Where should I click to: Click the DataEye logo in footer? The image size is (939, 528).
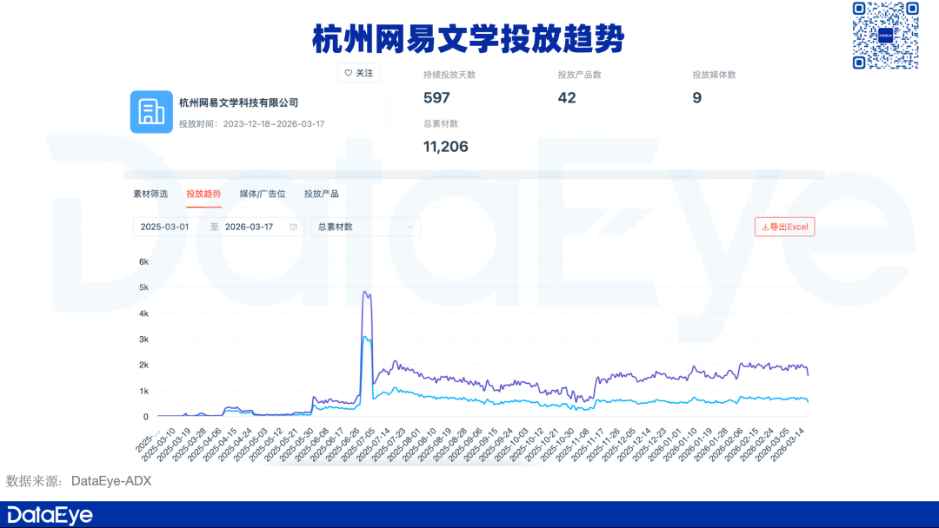[50, 516]
